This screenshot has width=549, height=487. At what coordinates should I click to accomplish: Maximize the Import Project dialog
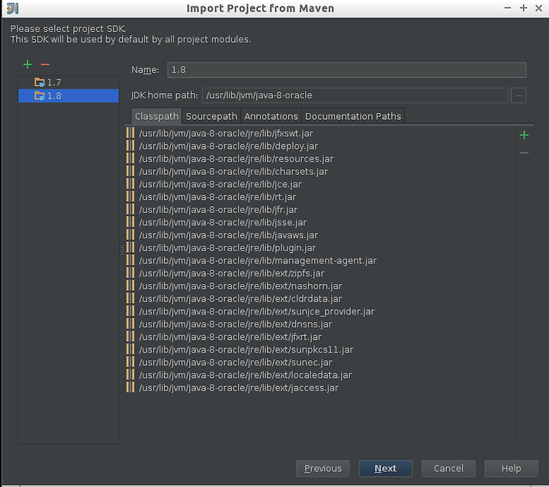coord(523,8)
